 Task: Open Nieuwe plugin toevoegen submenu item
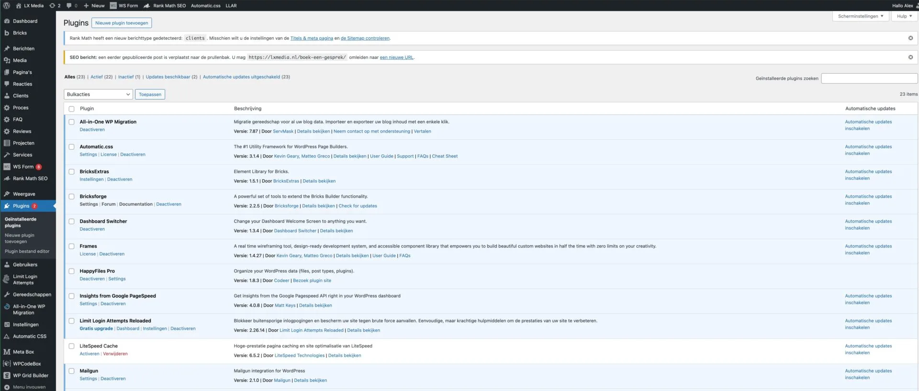tap(20, 238)
